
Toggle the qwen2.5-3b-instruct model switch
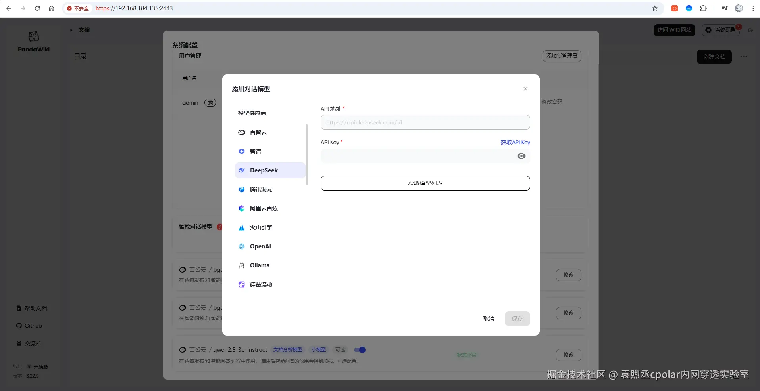pyautogui.click(x=360, y=350)
